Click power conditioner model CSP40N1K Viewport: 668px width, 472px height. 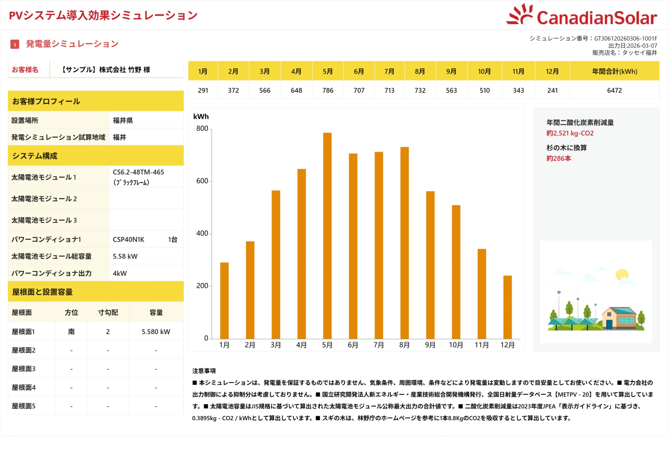128,240
